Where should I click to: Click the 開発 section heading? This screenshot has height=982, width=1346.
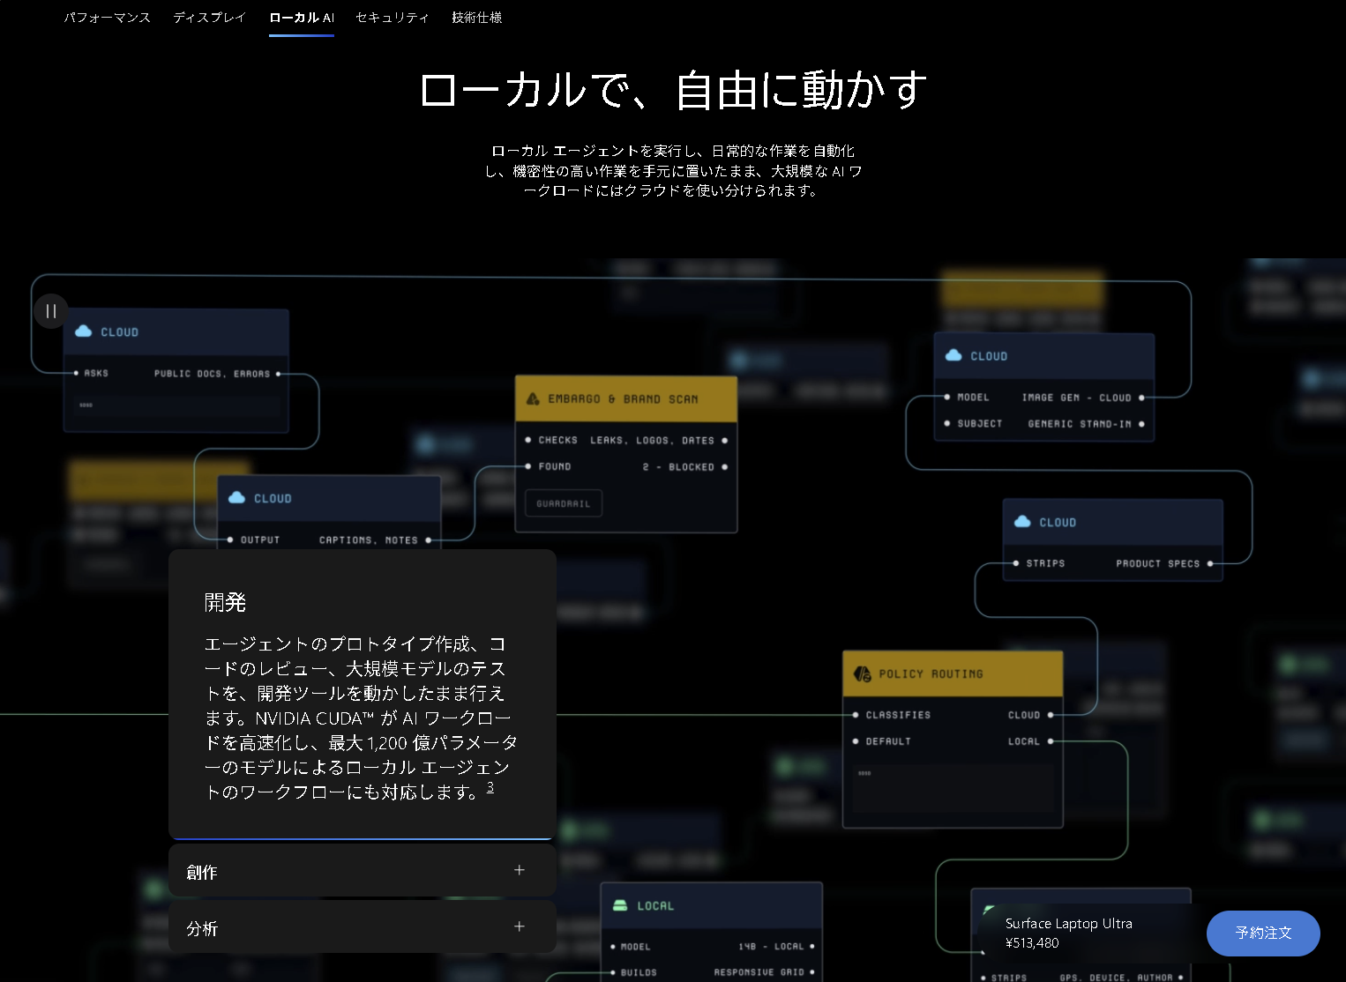click(x=225, y=602)
